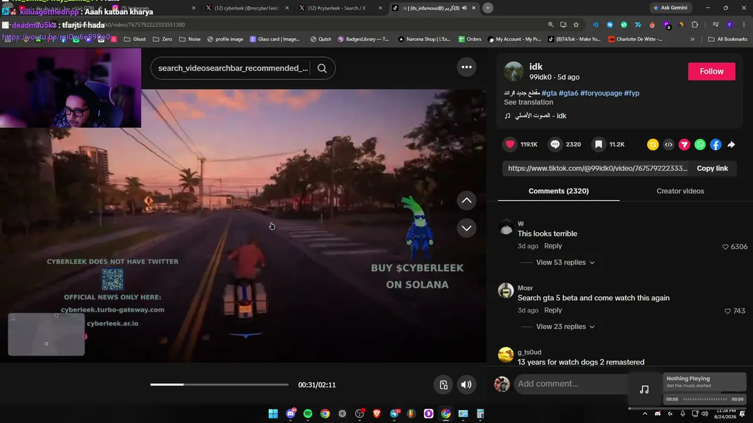
Task: Expand View 23 replies
Action: click(x=565, y=327)
